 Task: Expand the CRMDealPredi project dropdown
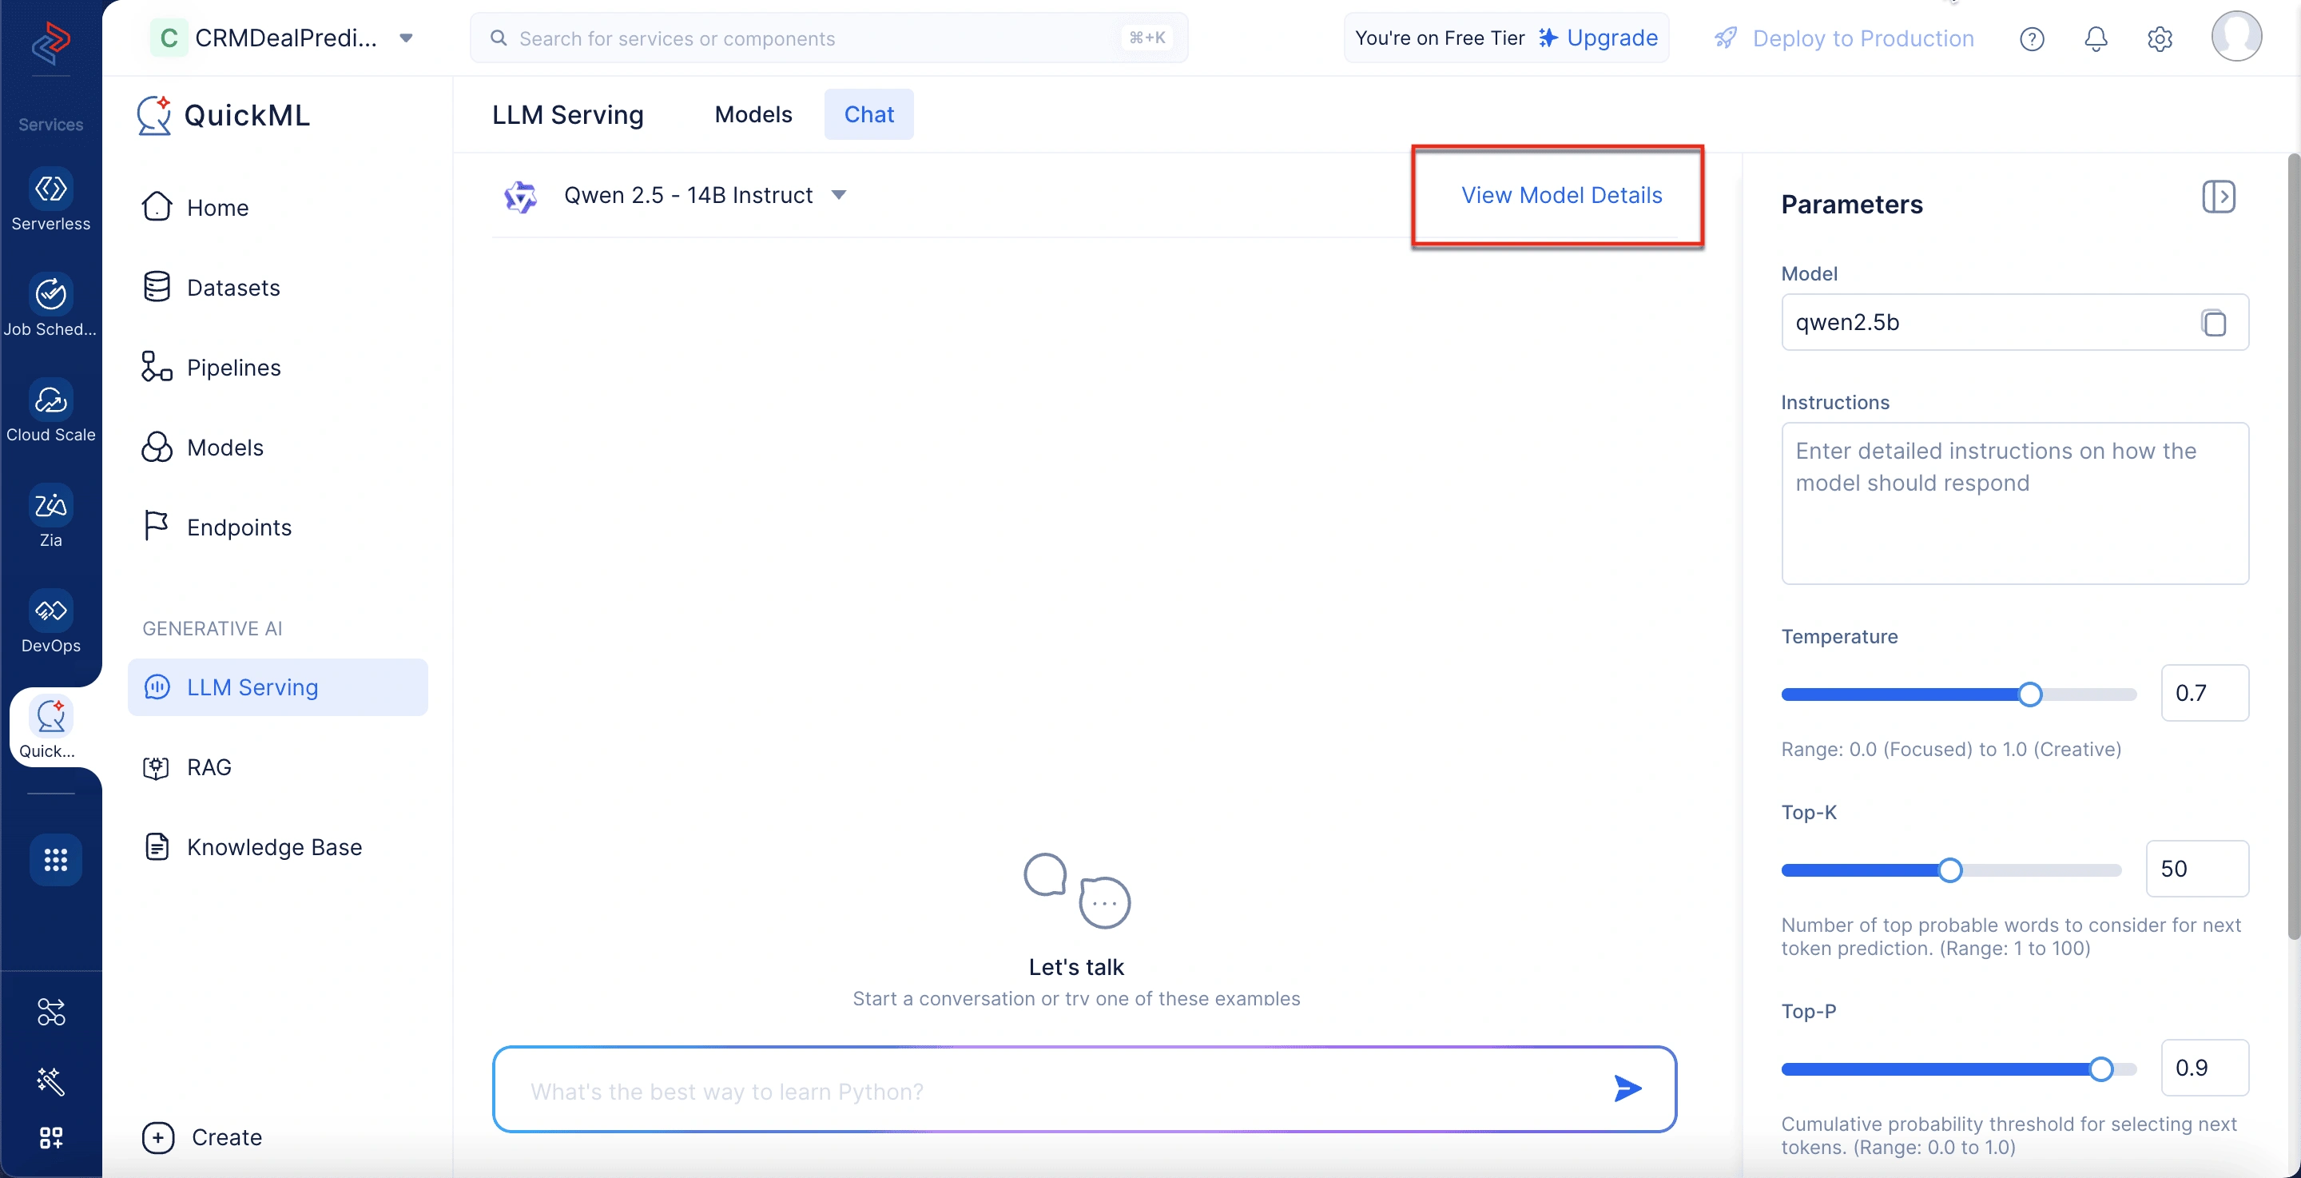[407, 38]
